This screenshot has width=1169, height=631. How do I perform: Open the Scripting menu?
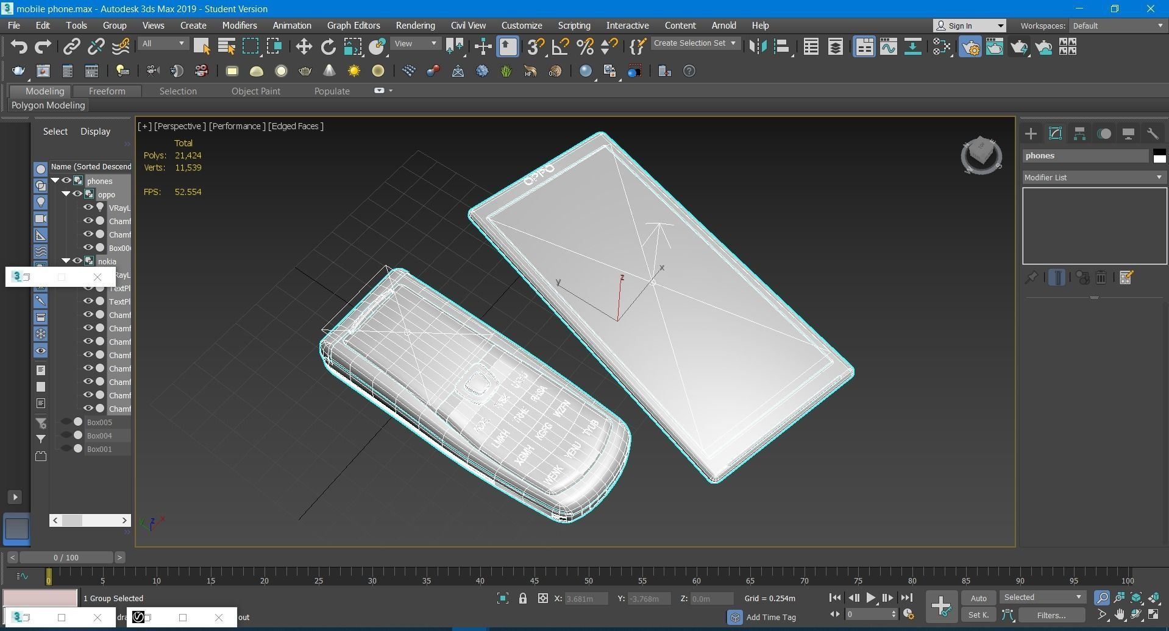coord(574,26)
